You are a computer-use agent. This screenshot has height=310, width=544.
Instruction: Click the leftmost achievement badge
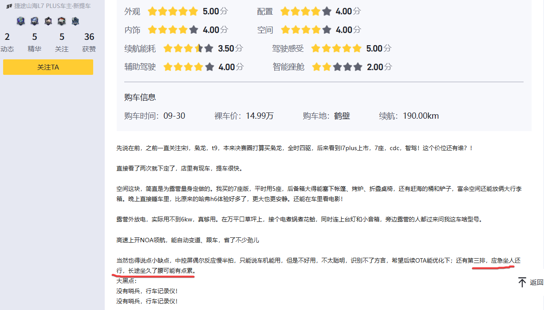(21, 21)
